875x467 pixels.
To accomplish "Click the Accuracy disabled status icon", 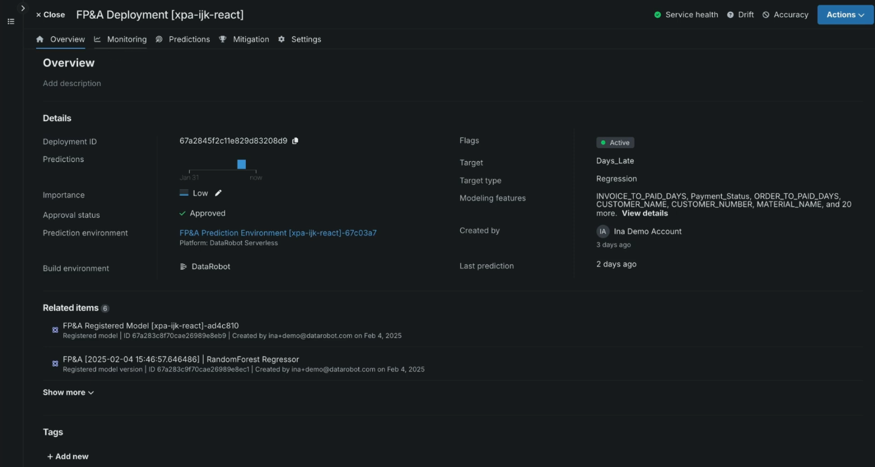I will [x=766, y=14].
